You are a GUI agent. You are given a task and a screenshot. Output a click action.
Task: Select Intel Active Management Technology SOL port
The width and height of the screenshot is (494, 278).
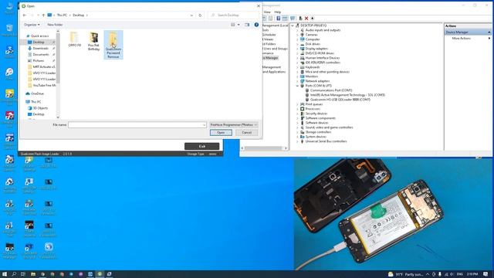pos(347,95)
